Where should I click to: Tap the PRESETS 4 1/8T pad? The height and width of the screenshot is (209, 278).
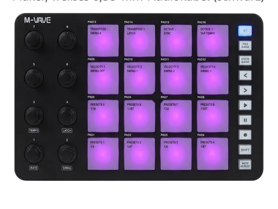click(x=212, y=154)
